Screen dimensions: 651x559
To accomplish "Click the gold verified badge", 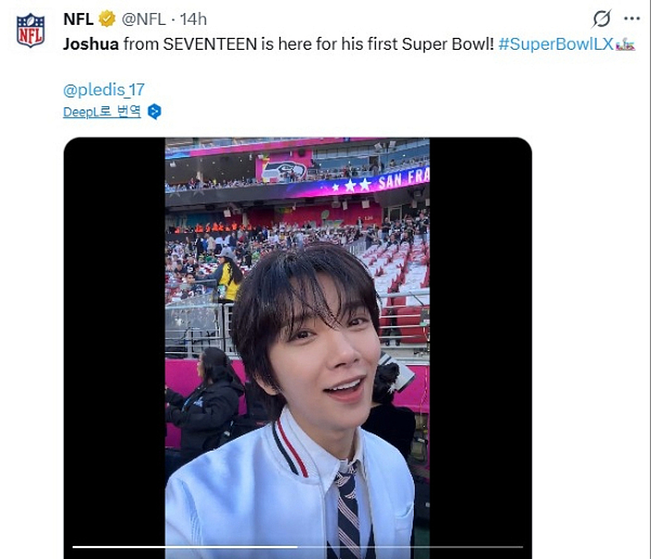I will [107, 20].
